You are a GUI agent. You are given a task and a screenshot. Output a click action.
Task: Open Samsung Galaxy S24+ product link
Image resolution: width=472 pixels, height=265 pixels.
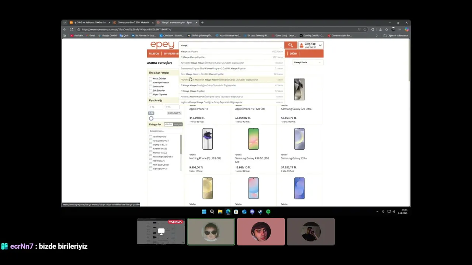294,158
